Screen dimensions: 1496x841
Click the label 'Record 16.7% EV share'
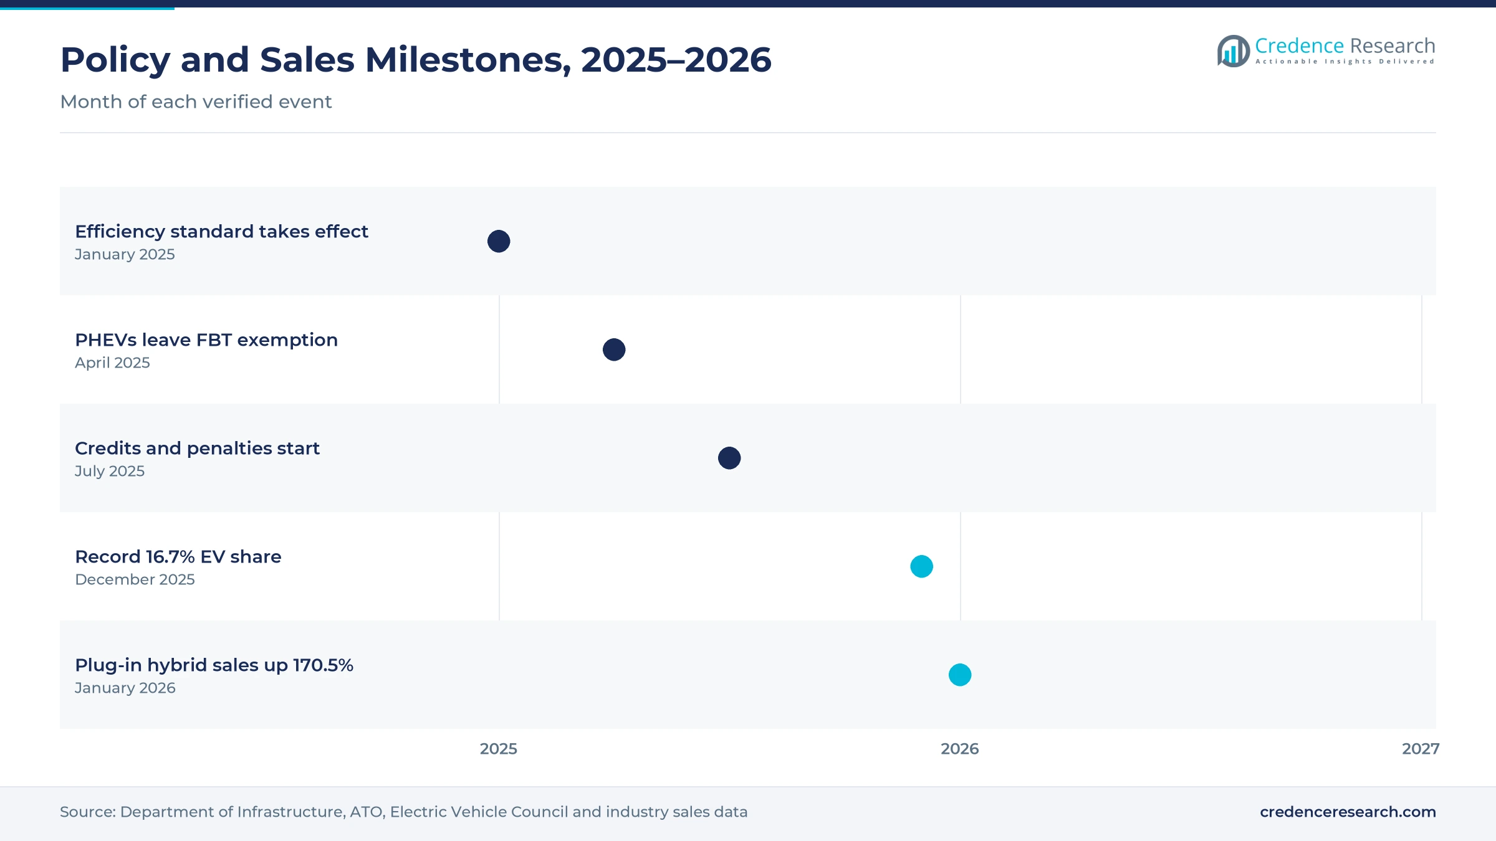[178, 557]
